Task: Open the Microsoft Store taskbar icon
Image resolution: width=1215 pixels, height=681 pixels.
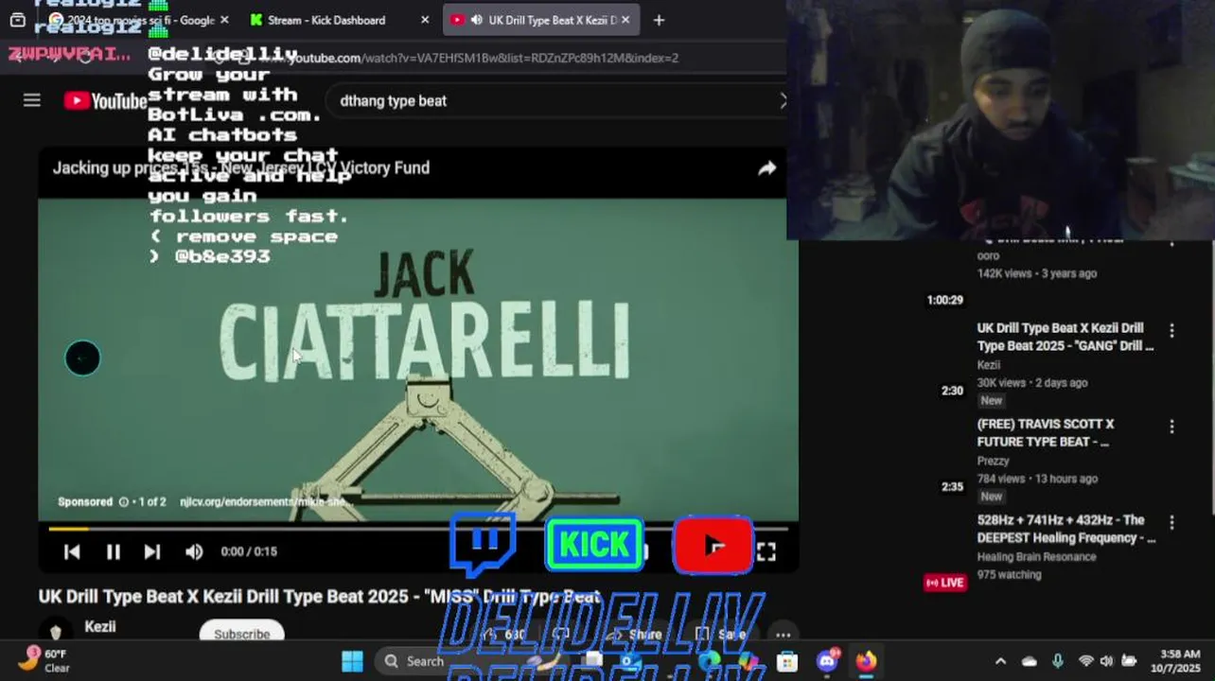Action: 786,661
